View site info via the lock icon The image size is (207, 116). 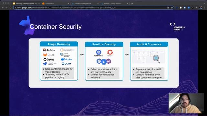[16, 8]
